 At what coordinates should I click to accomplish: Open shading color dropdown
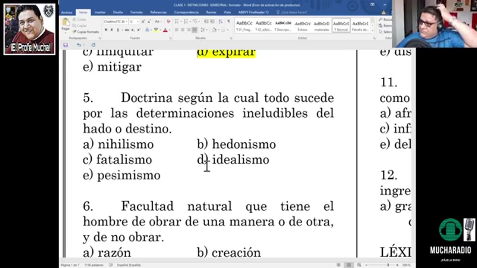pyautogui.click(x=218, y=30)
